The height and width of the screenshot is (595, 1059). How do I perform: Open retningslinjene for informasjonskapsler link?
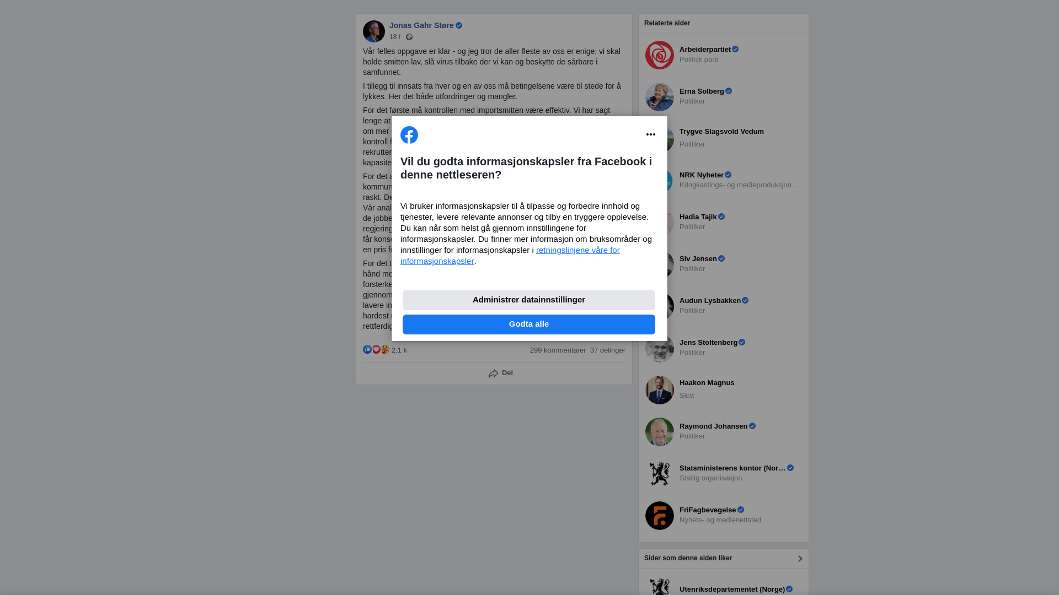[510, 256]
